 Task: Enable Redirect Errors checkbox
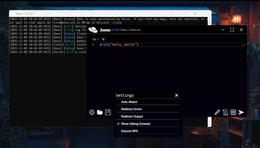click(x=118, y=109)
